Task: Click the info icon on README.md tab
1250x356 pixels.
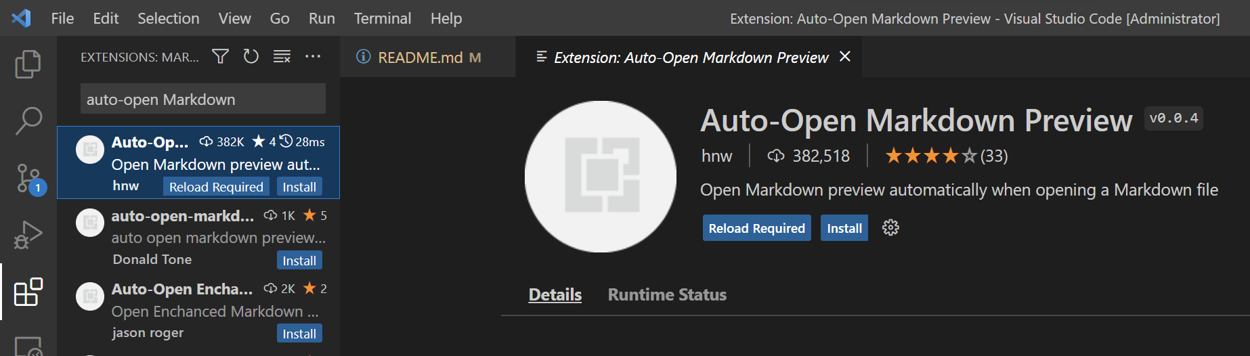Action: pos(364,57)
